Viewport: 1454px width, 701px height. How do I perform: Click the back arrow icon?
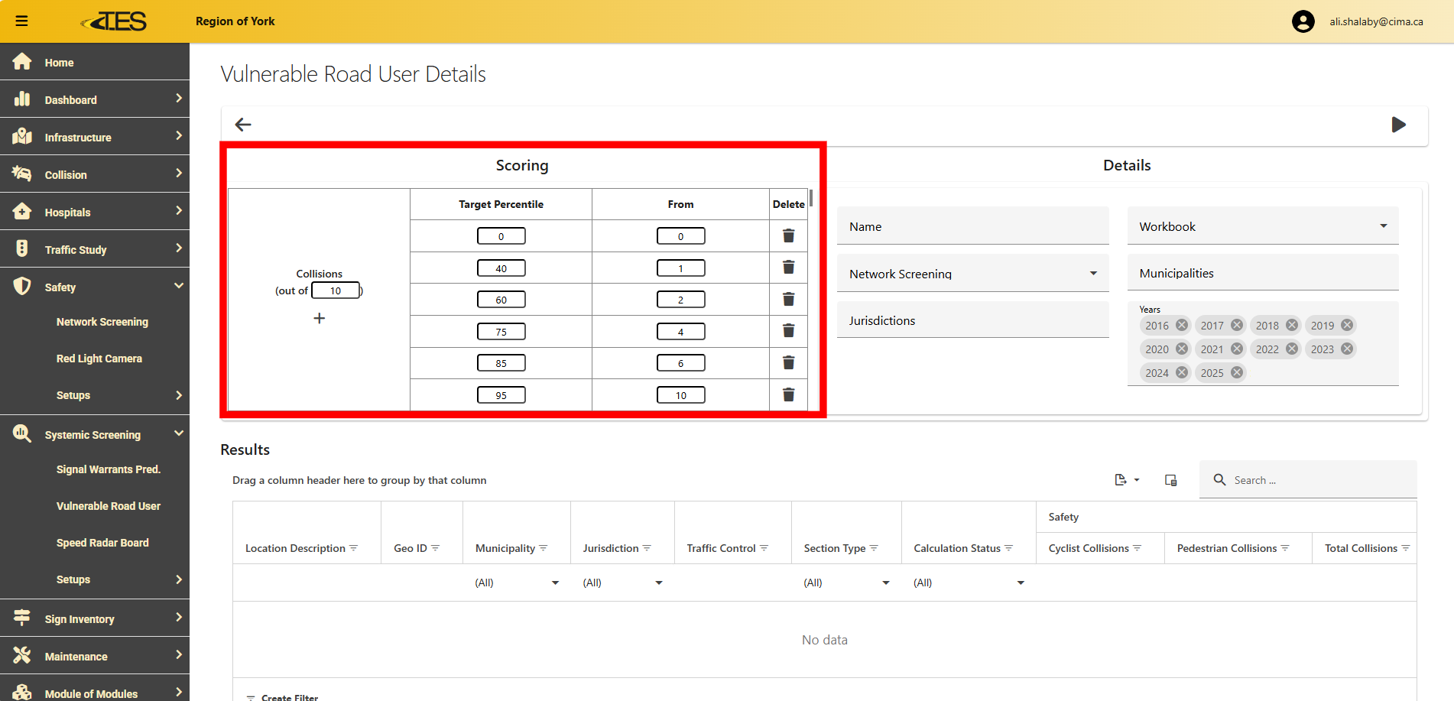[x=243, y=125]
